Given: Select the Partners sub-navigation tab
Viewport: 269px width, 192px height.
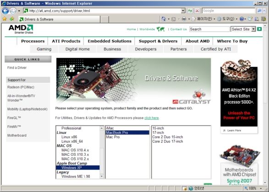Looking at the screenshot, I should [x=178, y=49].
